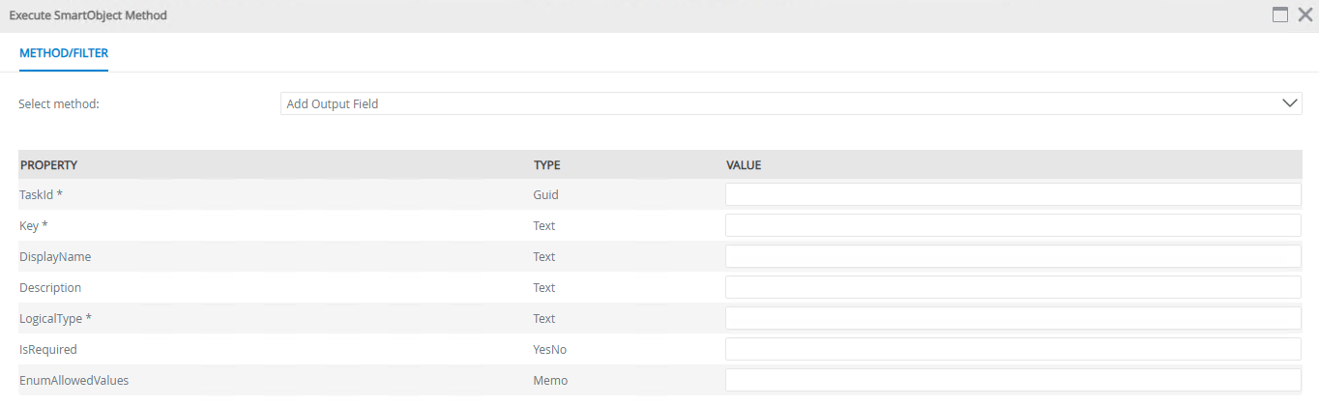Select the DisplayName value field
Screen dimensions: 1319x406
(x=1012, y=256)
